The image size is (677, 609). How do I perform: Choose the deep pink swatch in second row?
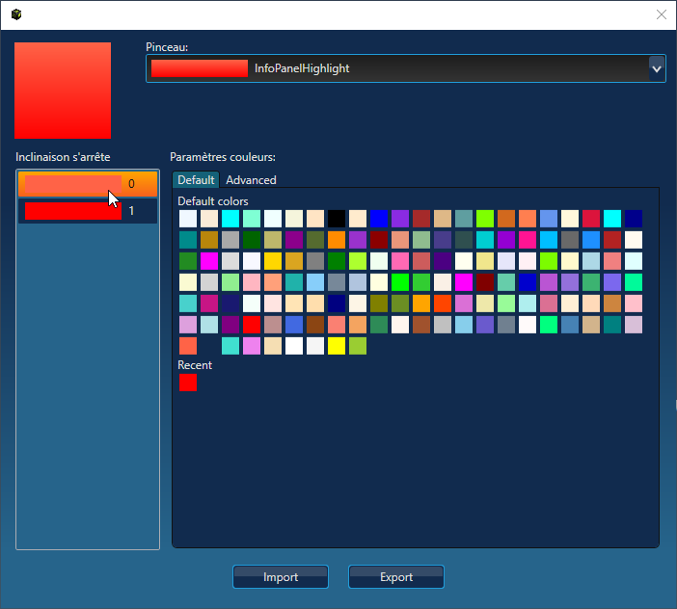pyautogui.click(x=528, y=240)
